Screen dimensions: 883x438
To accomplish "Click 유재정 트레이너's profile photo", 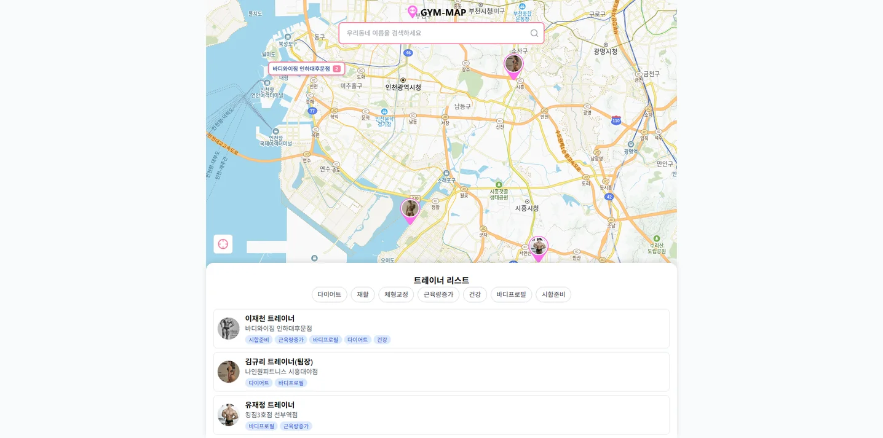I will coord(228,415).
